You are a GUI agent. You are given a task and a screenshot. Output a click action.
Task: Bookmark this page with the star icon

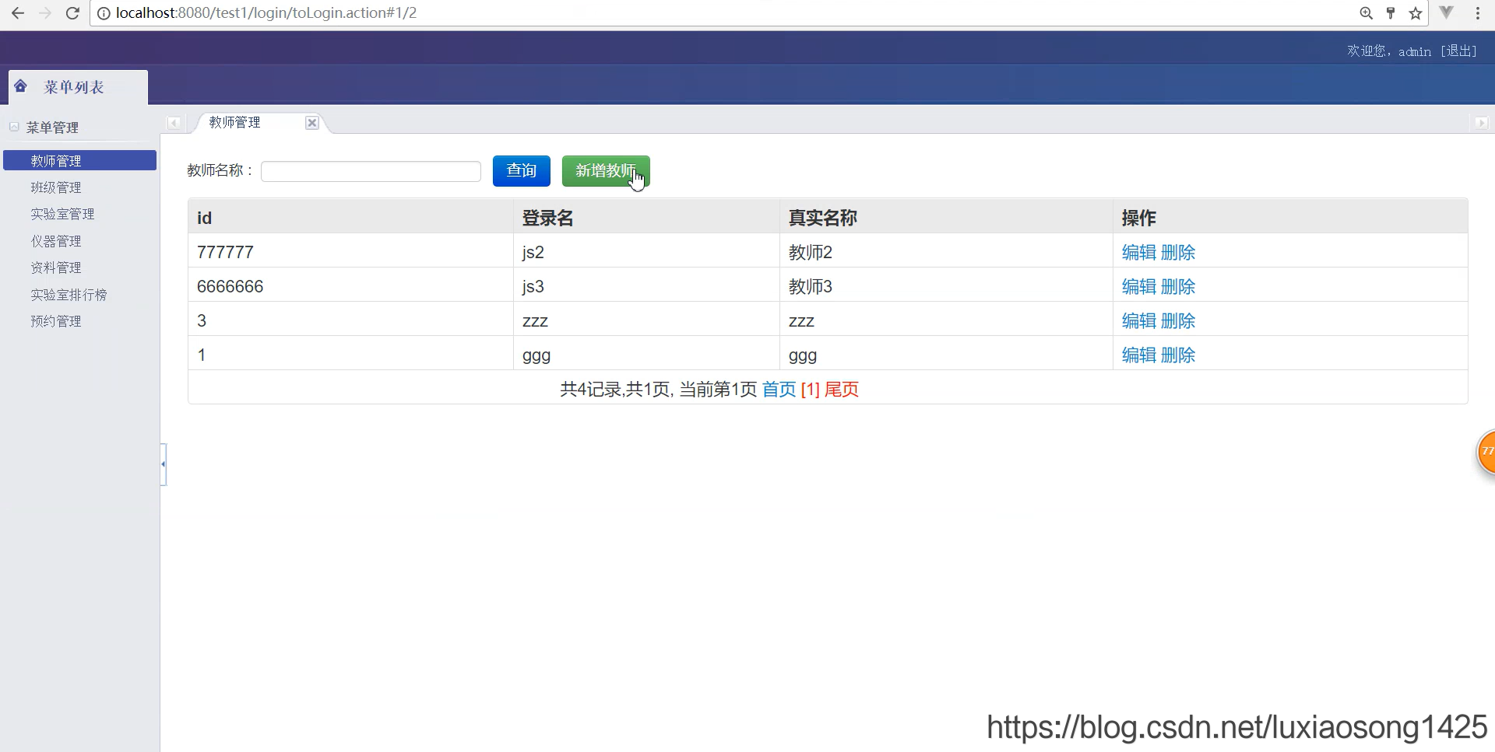click(1416, 13)
